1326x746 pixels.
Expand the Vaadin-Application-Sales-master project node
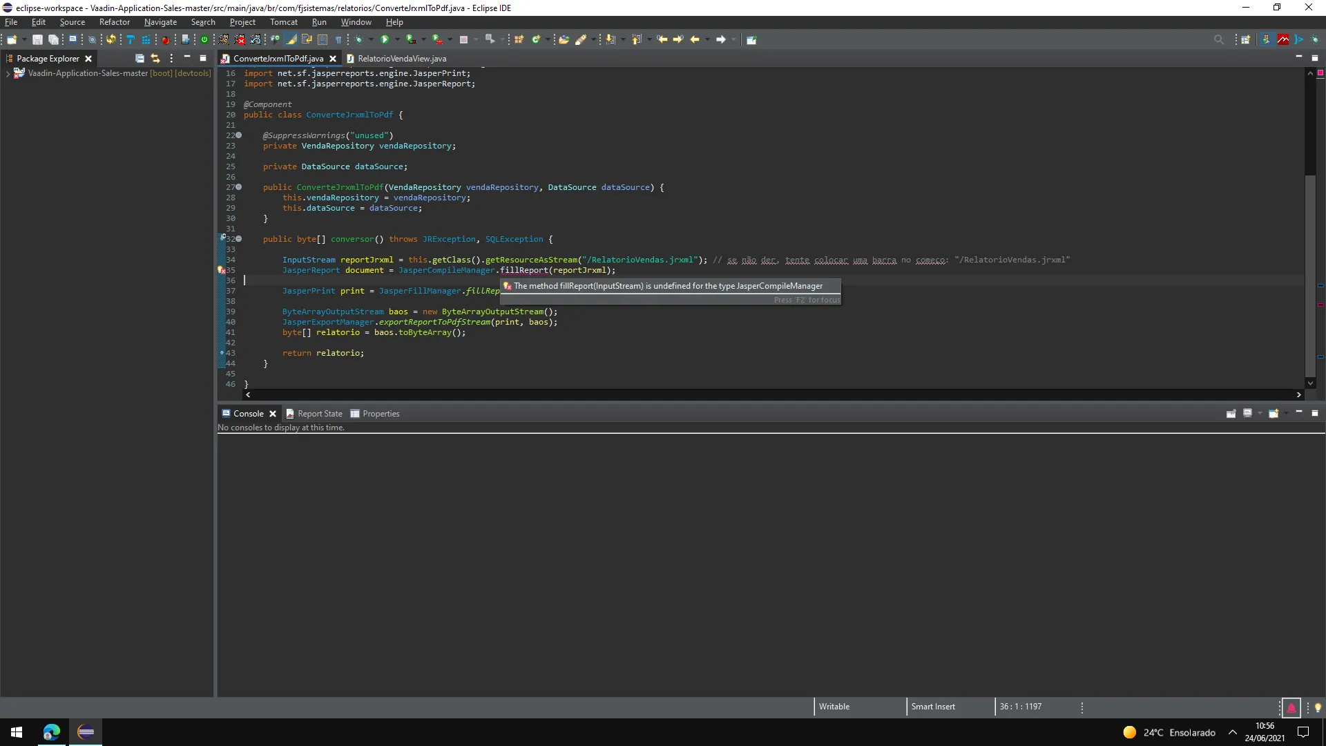(8, 73)
